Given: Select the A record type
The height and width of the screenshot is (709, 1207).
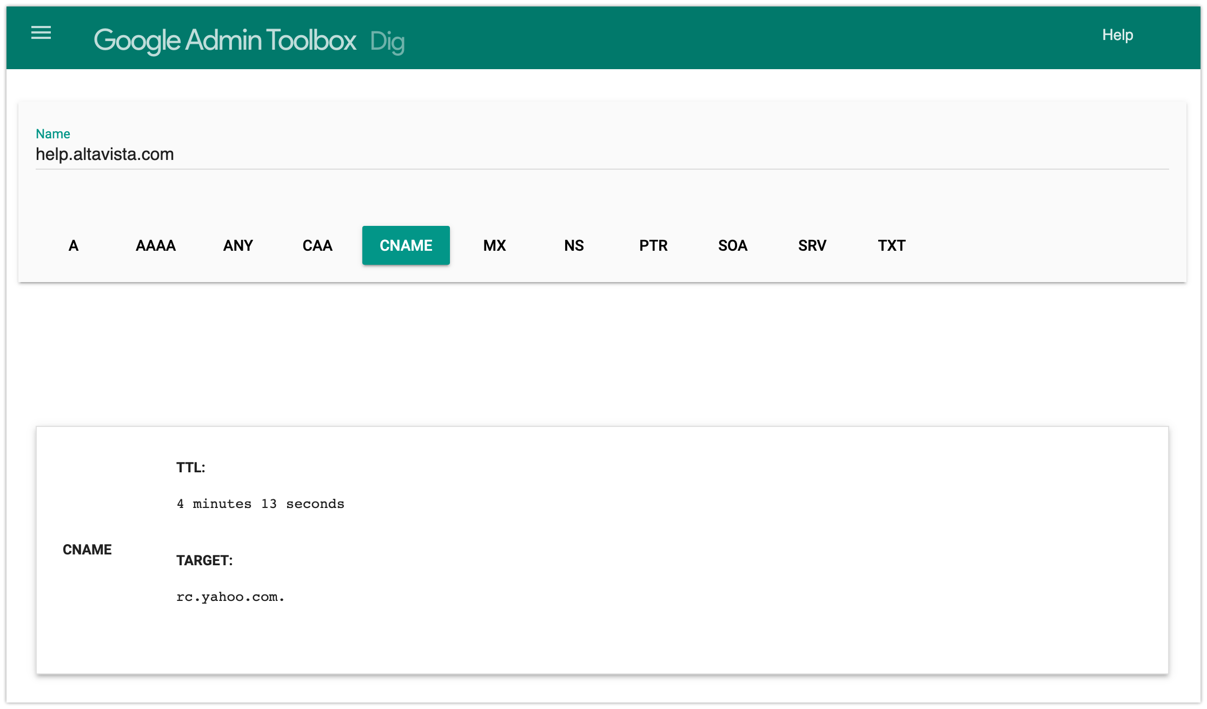Looking at the screenshot, I should (74, 246).
